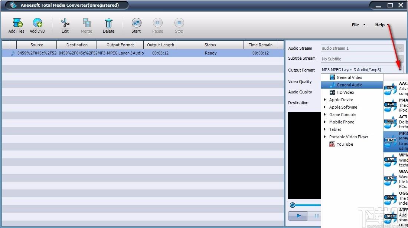Click the YouTube logo icon in format list
The width and height of the screenshot is (408, 228).
coord(332,144)
